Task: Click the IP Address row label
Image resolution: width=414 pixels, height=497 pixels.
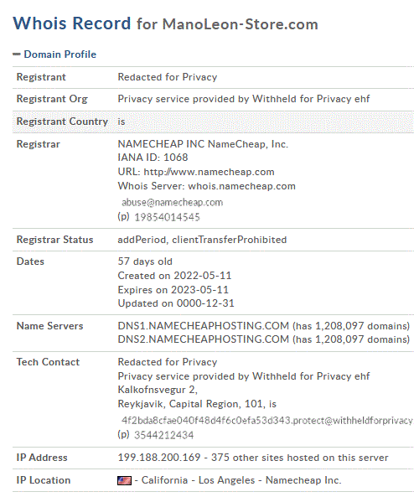Action: [42, 458]
